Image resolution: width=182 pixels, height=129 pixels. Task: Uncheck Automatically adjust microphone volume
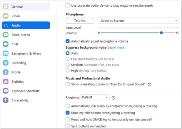(x=68, y=41)
